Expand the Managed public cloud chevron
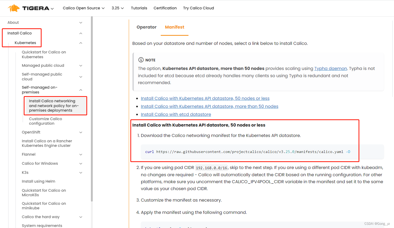The width and height of the screenshot is (394, 228). click(81, 66)
